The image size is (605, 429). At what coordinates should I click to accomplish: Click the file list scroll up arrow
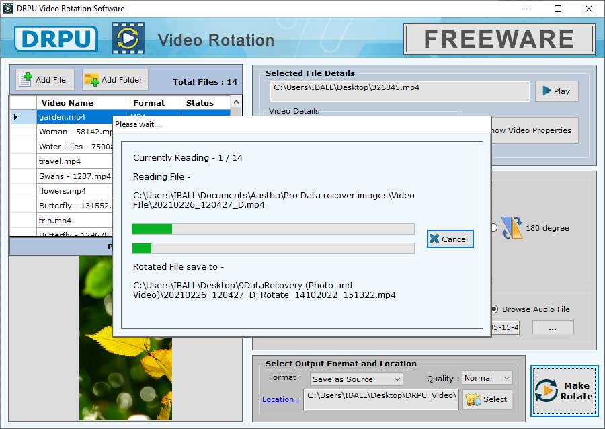point(236,102)
